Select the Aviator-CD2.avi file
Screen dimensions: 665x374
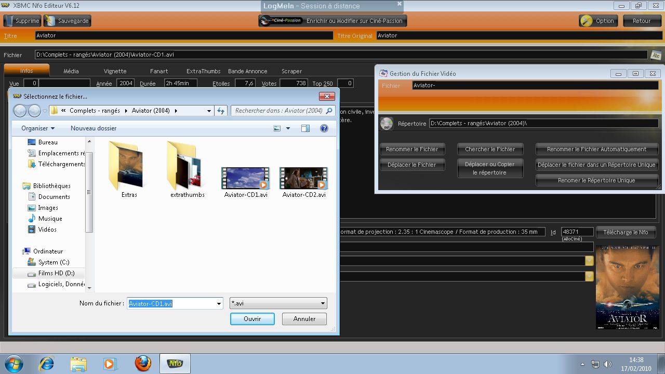(304, 182)
